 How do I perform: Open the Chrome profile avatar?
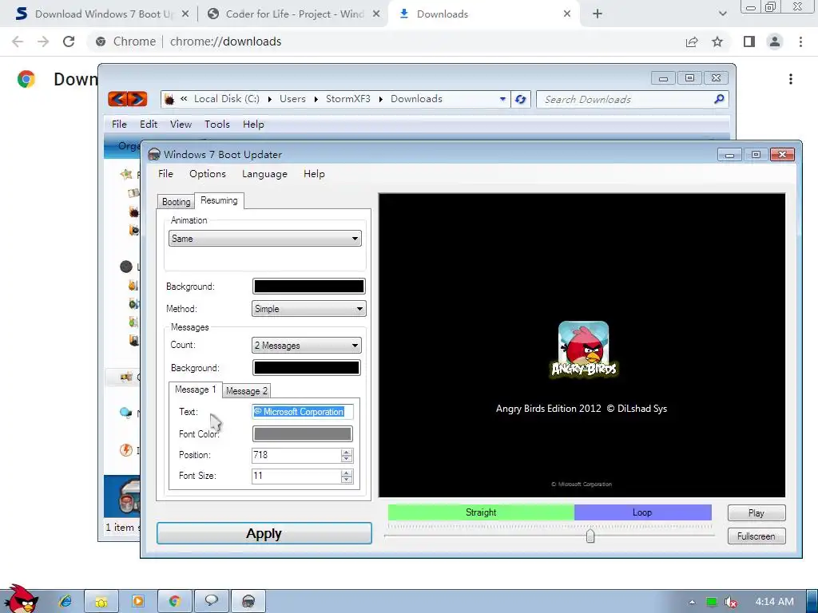(775, 42)
